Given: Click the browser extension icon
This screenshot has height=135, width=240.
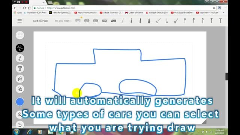Looking at the screenshot, I should pyautogui.click(x=219, y=8).
